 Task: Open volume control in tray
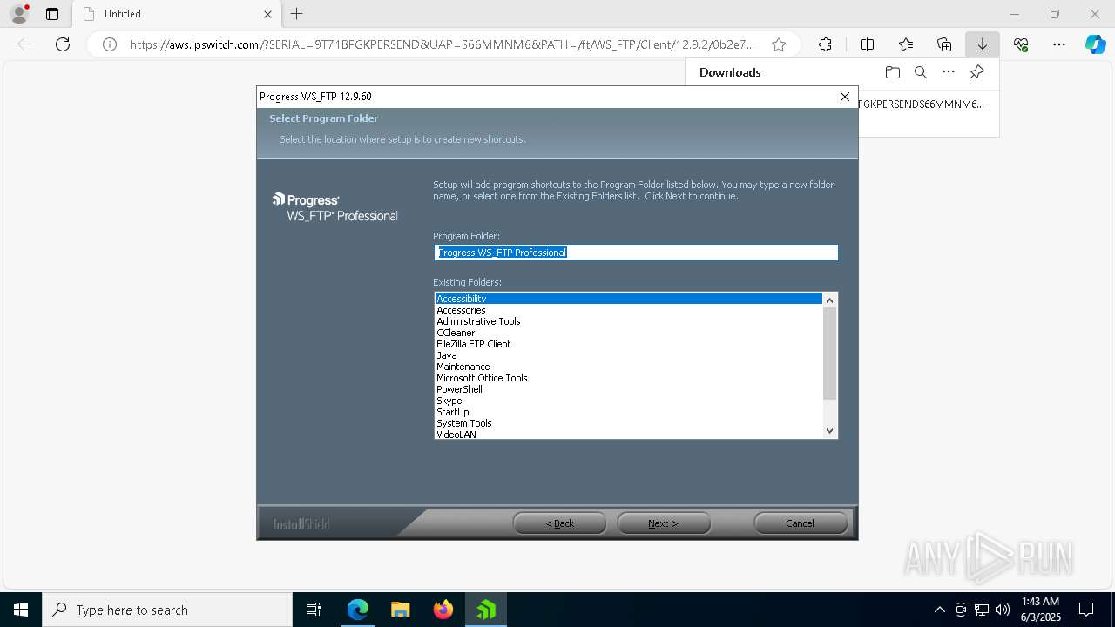1003,610
